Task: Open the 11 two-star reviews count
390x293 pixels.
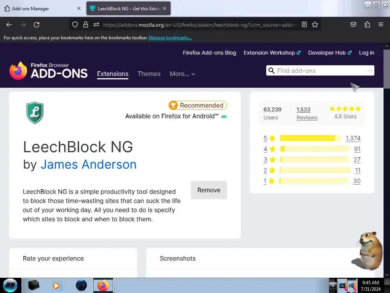Action: coord(358,171)
